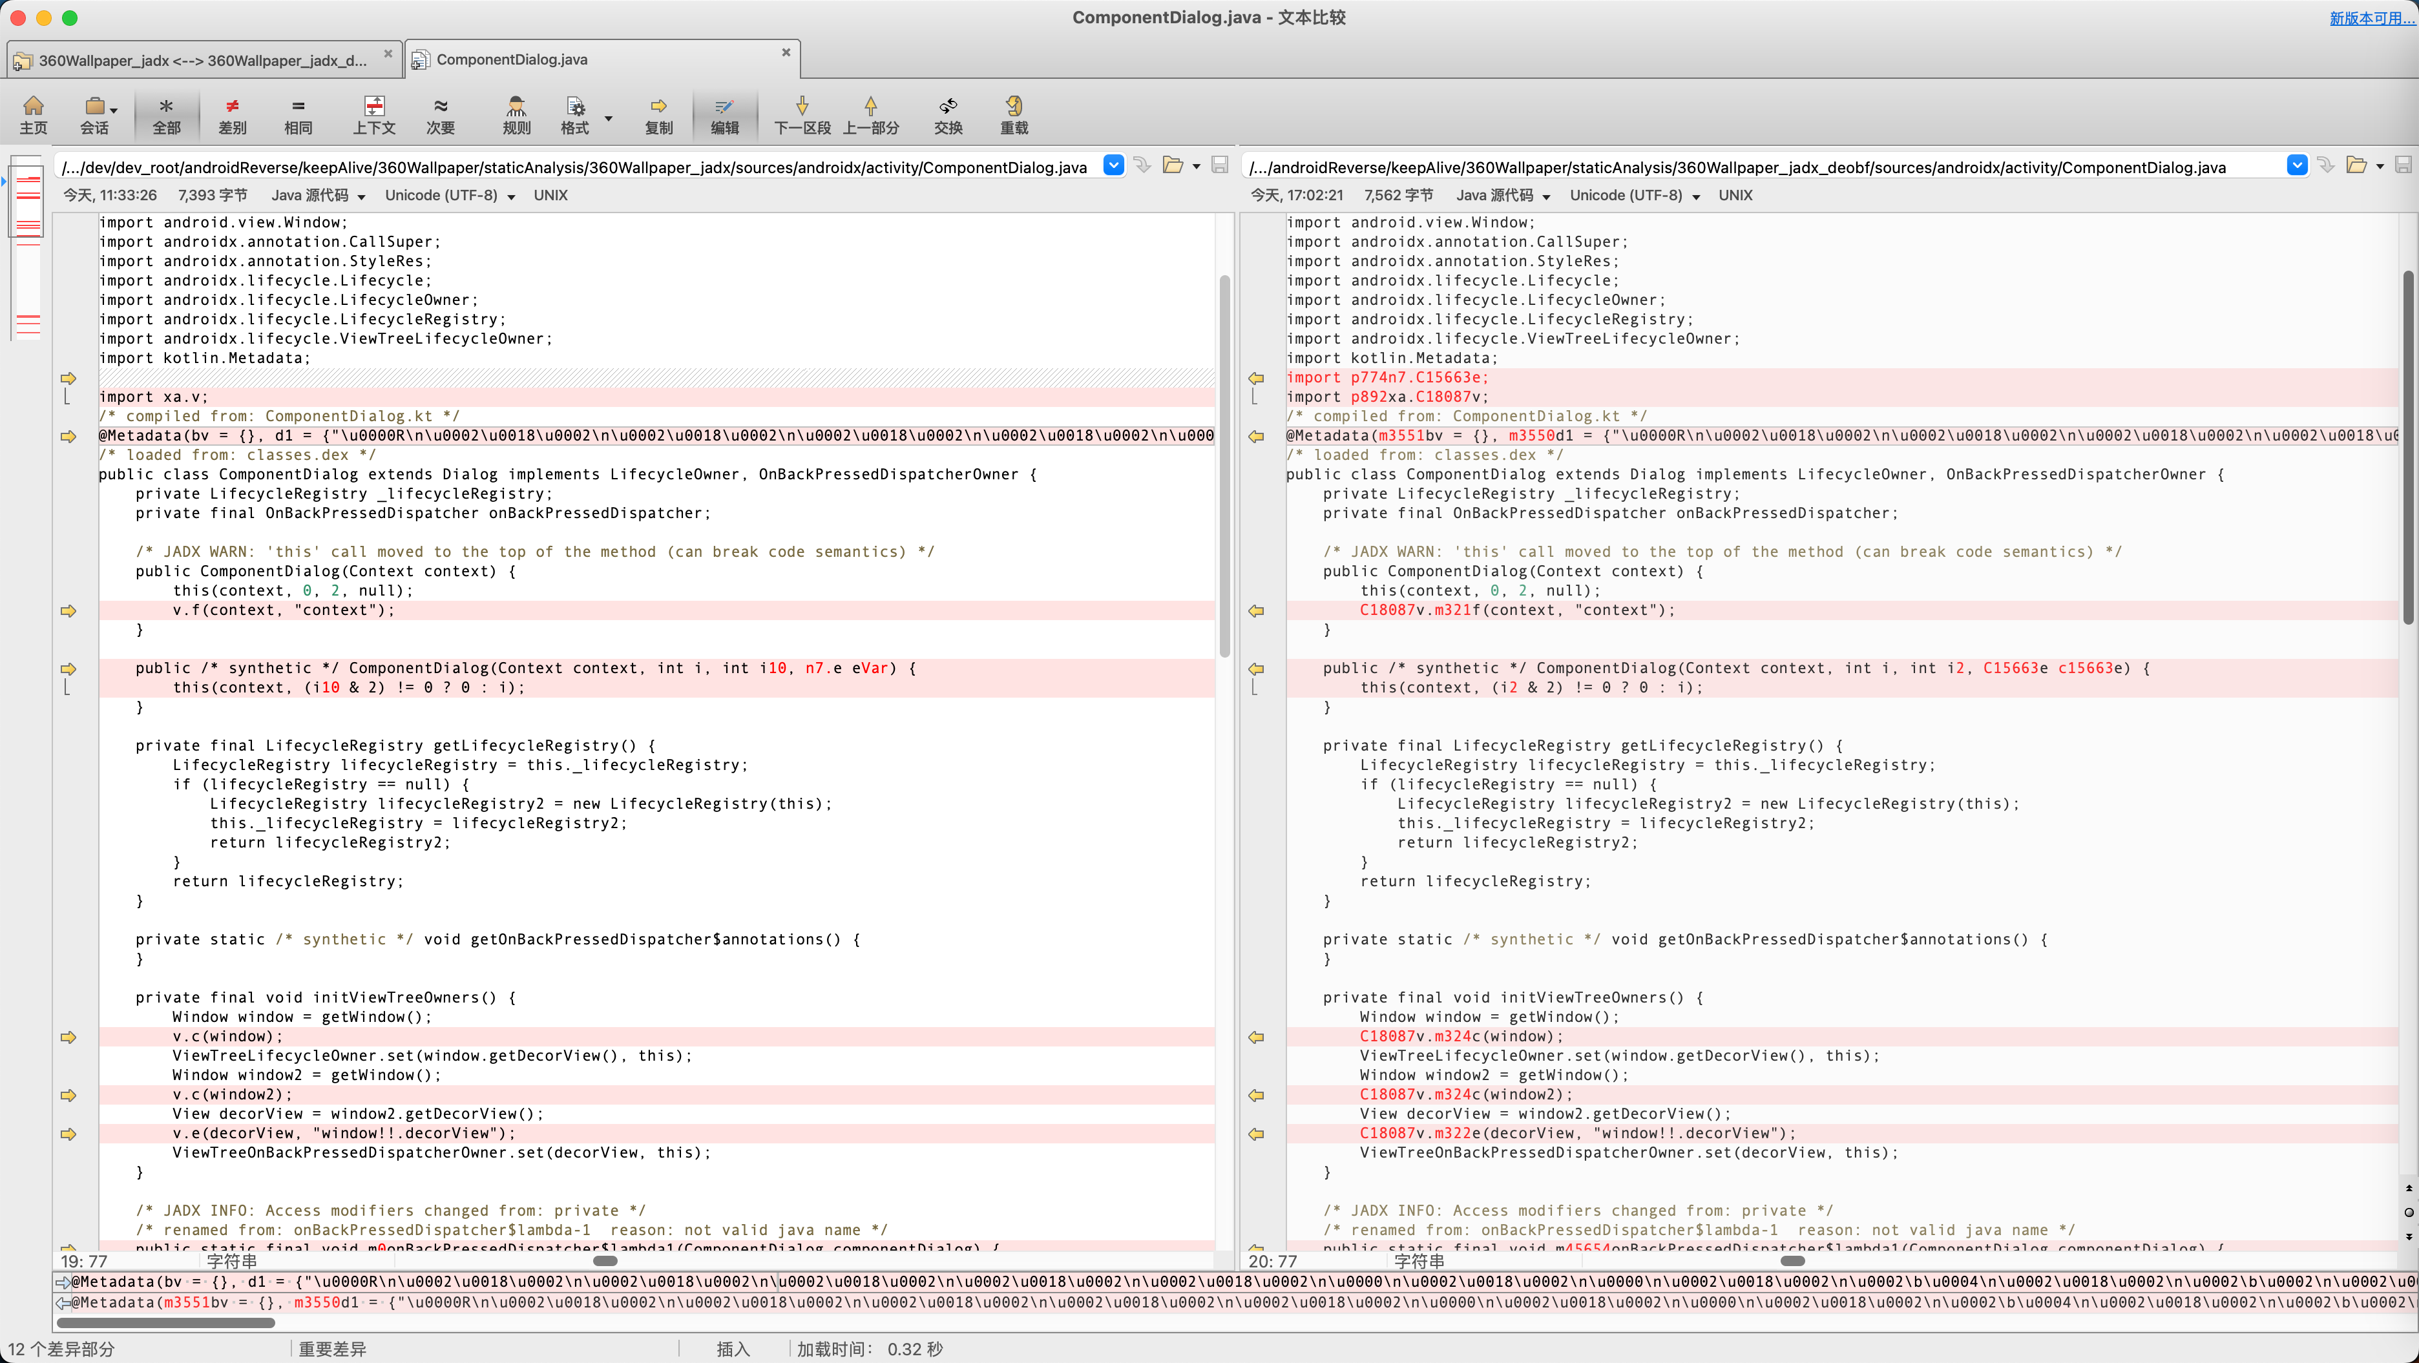Viewport: 2419px width, 1363px height.
Task: Go to the 主页 home toolbar button
Action: 34,114
